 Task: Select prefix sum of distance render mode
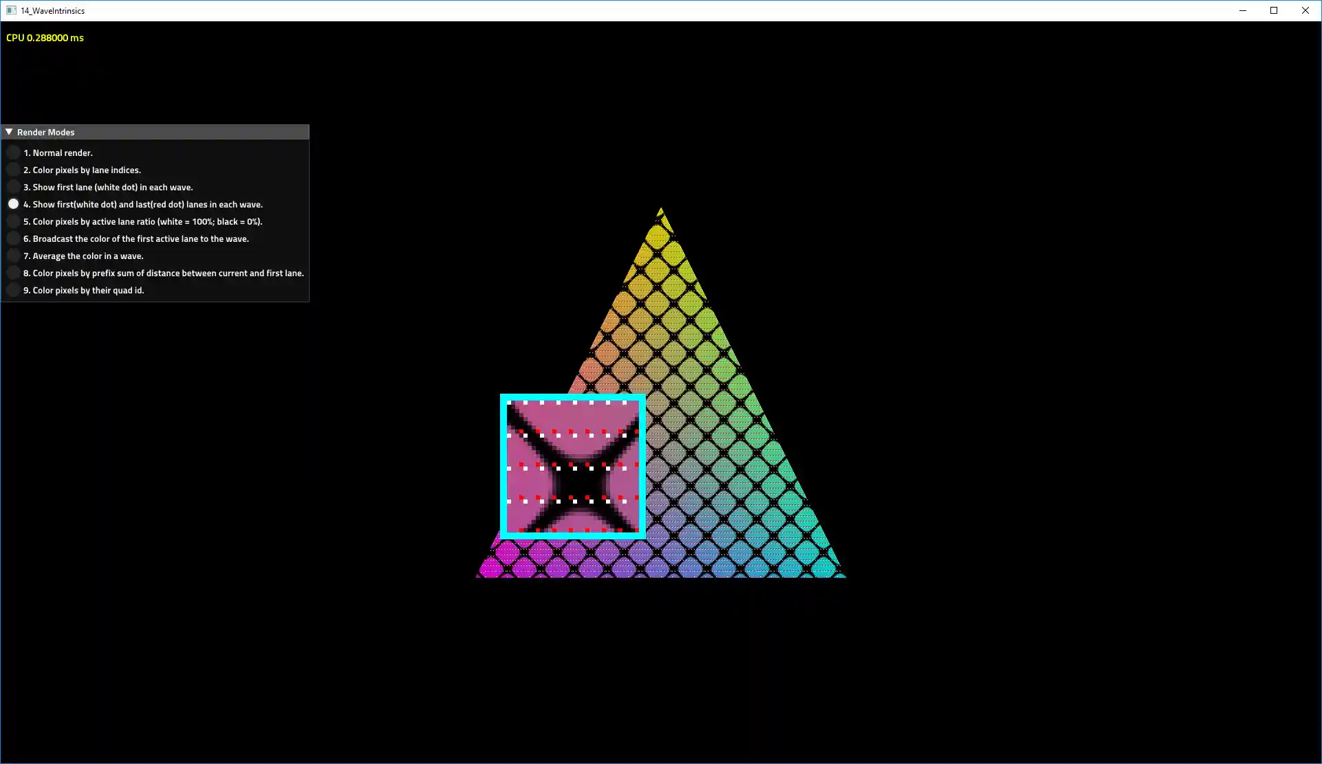(13, 272)
